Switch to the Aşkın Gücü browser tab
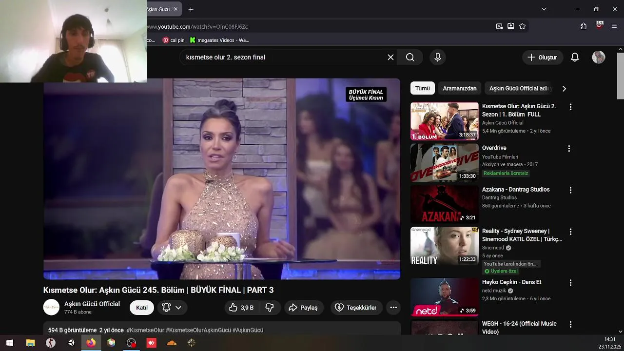 click(158, 9)
